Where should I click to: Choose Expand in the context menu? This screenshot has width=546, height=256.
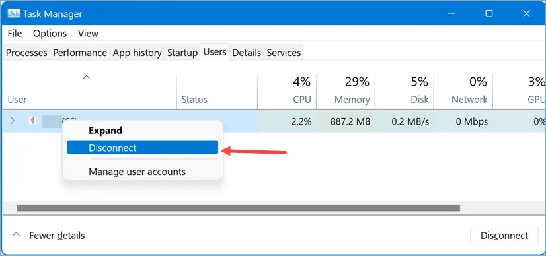tap(142, 131)
